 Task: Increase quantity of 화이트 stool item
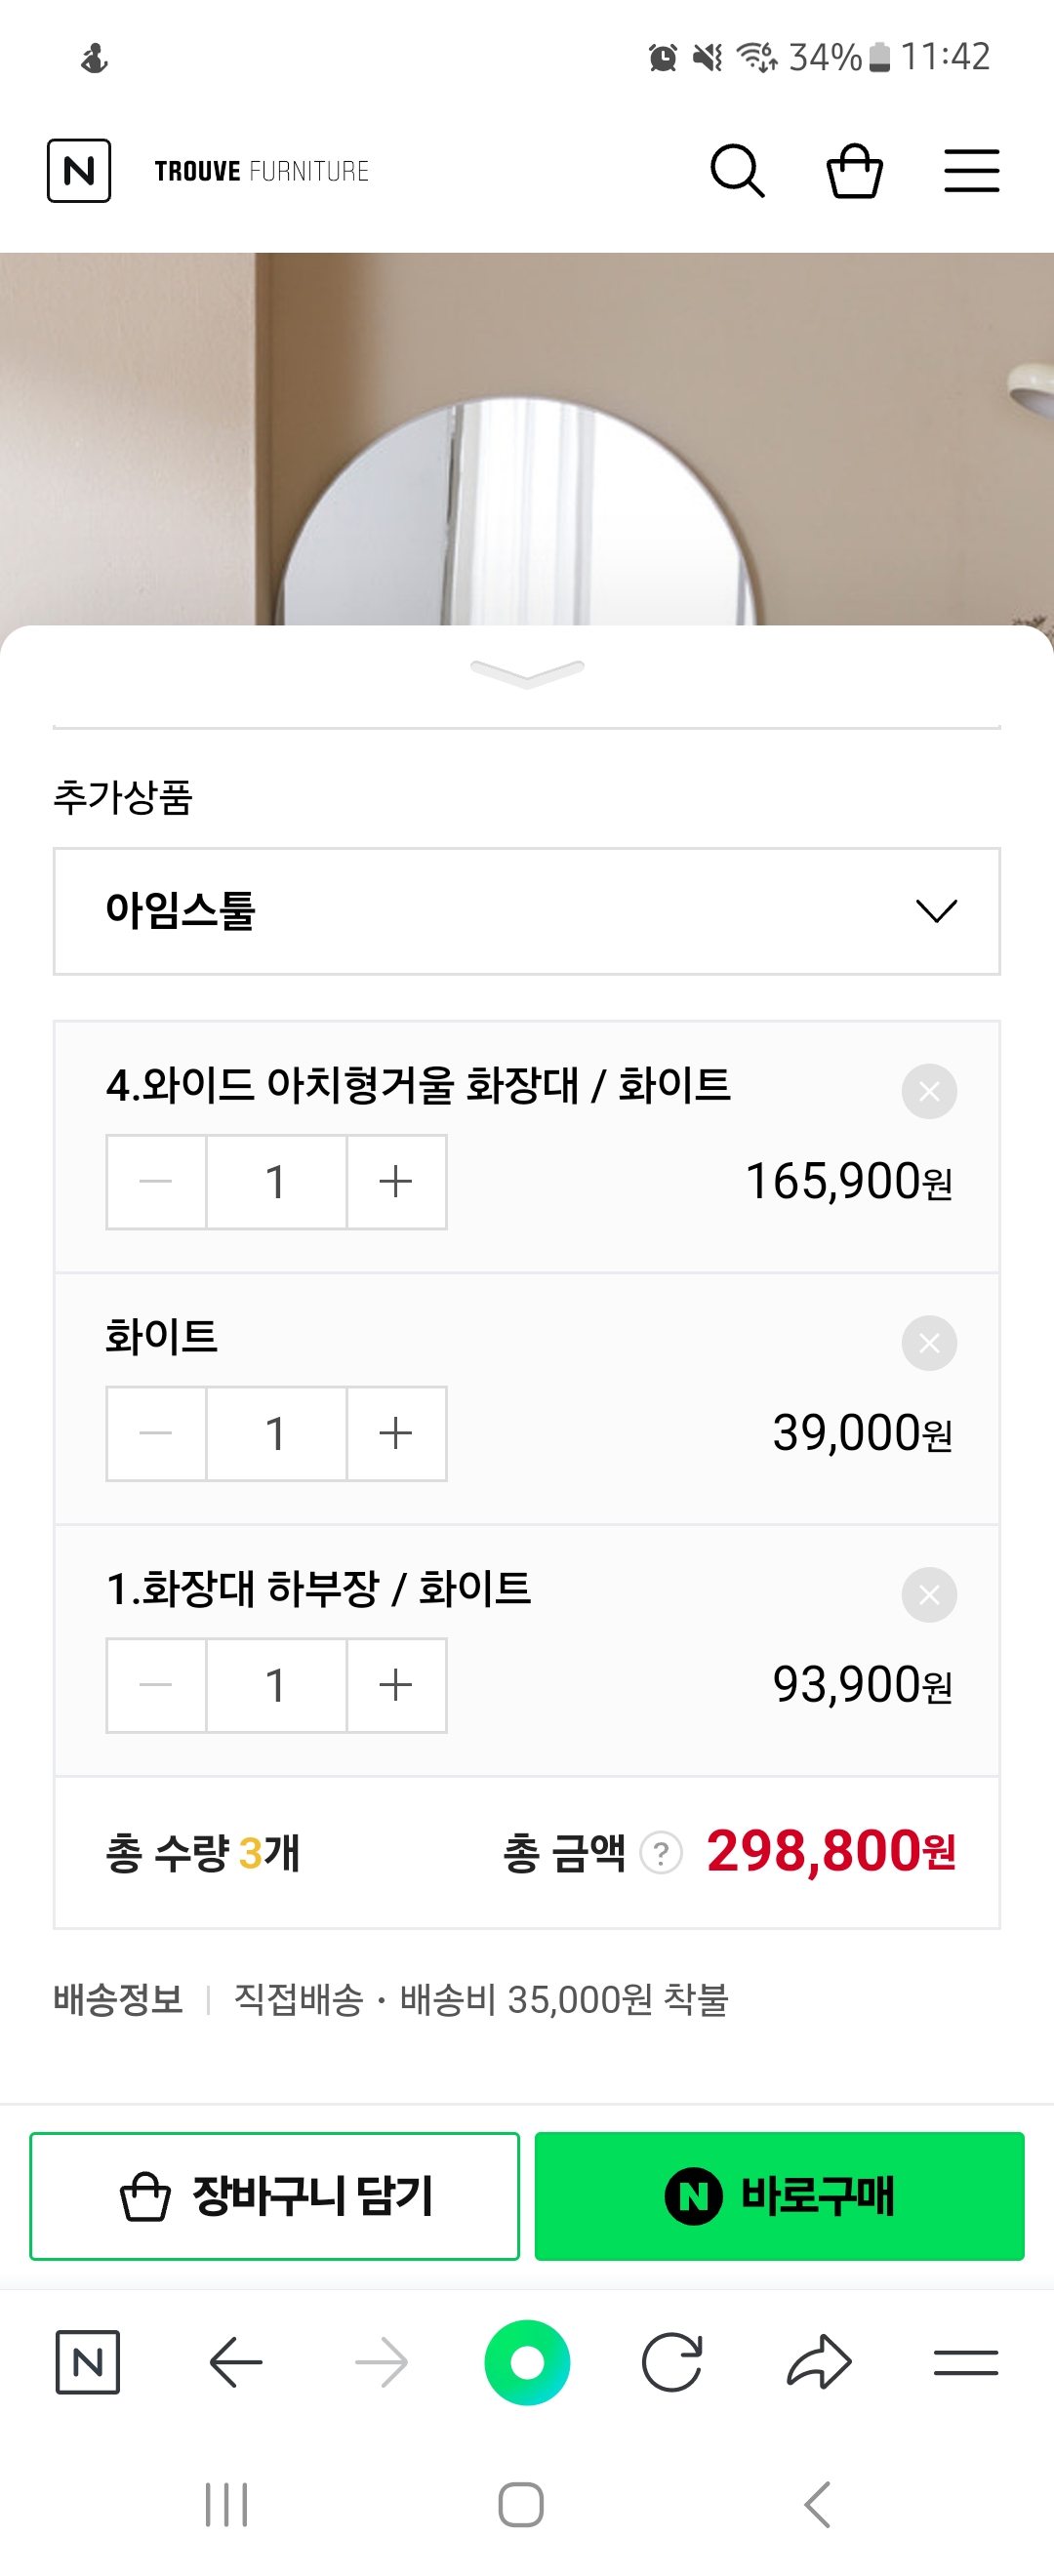[396, 1433]
